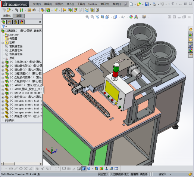The height and width of the screenshot is (177, 194).
Task: Click the Save disk icon
Action: coord(147,4)
